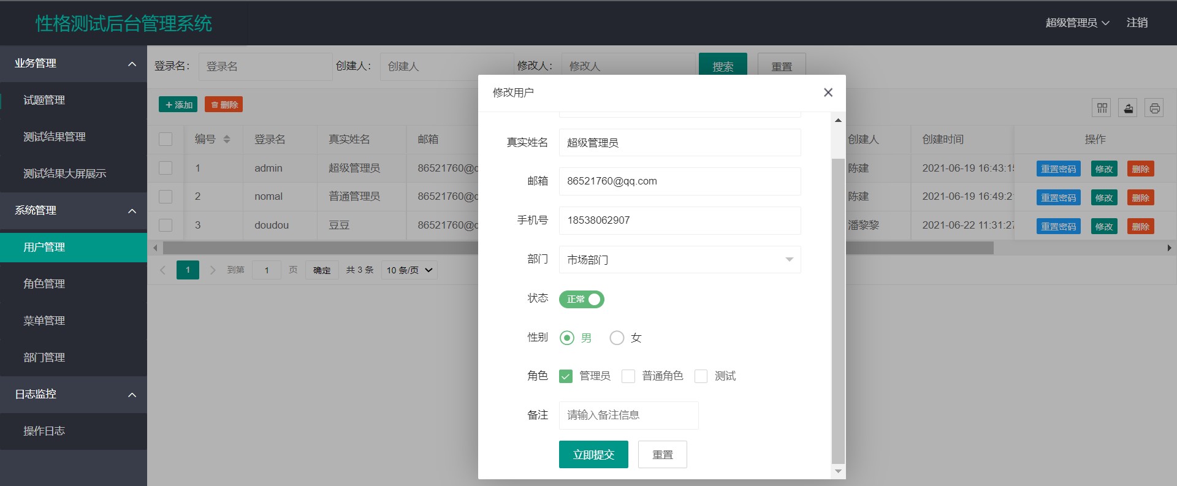Click the page 1 pagination button
The width and height of the screenshot is (1177, 486).
[188, 270]
